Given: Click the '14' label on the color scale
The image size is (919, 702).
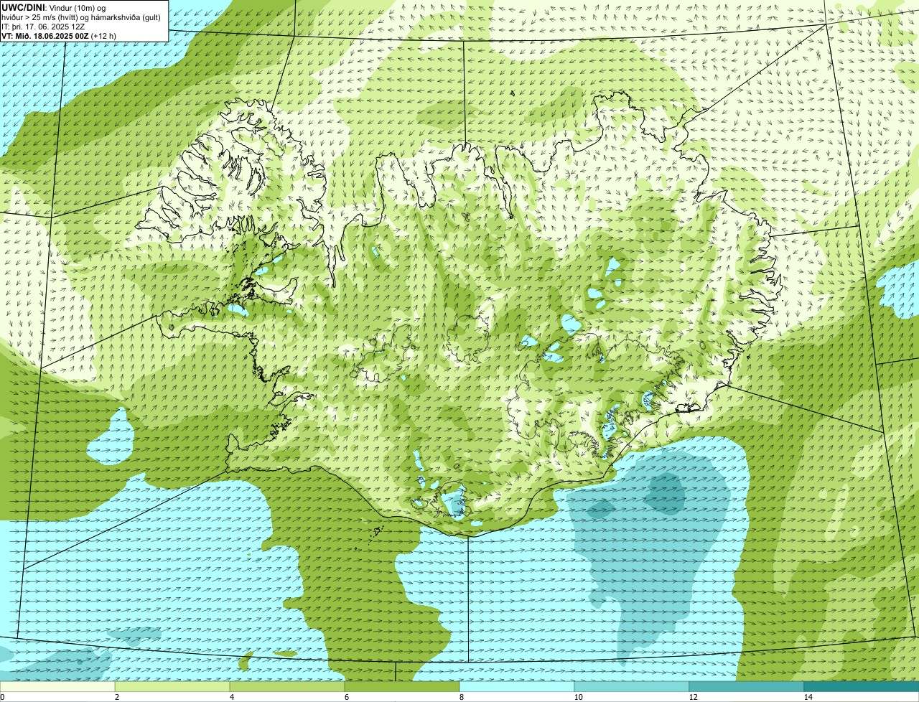Looking at the screenshot, I should coord(808,697).
